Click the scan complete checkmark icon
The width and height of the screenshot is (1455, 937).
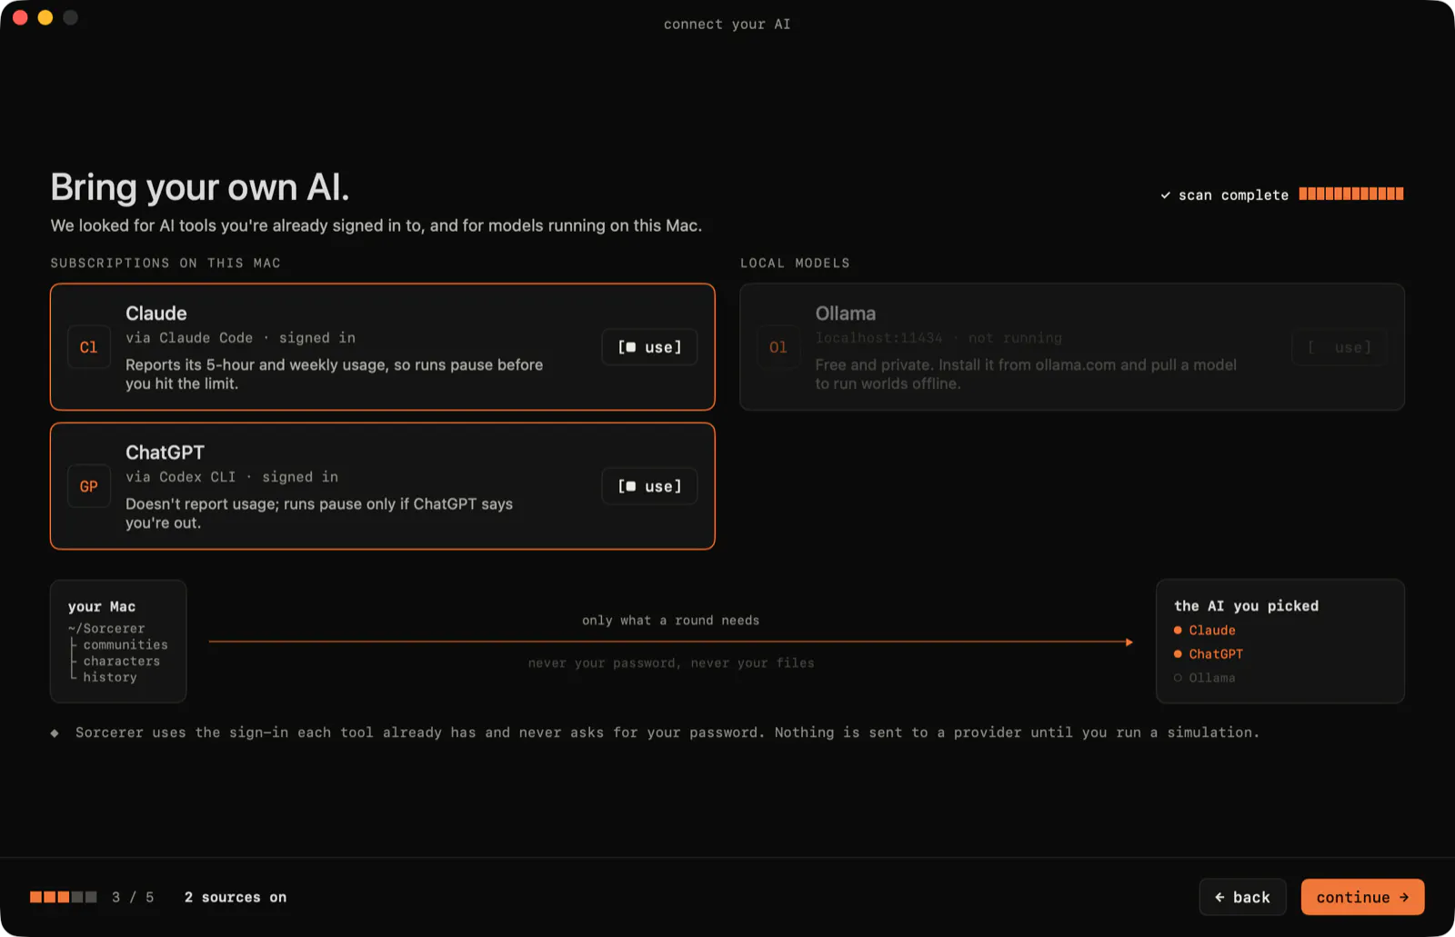[x=1165, y=195]
